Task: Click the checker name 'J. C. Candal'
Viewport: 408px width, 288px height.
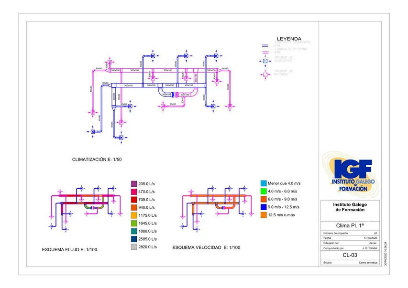Action: point(370,248)
